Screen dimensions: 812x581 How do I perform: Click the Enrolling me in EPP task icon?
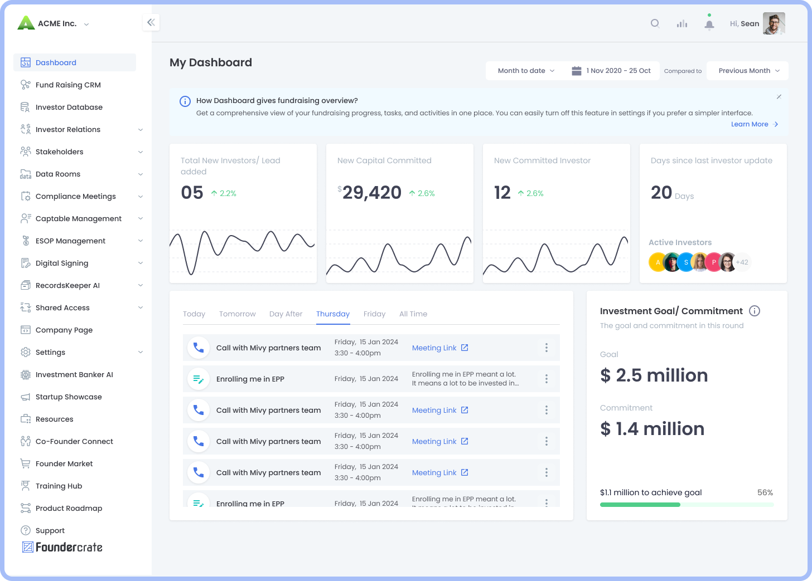199,379
